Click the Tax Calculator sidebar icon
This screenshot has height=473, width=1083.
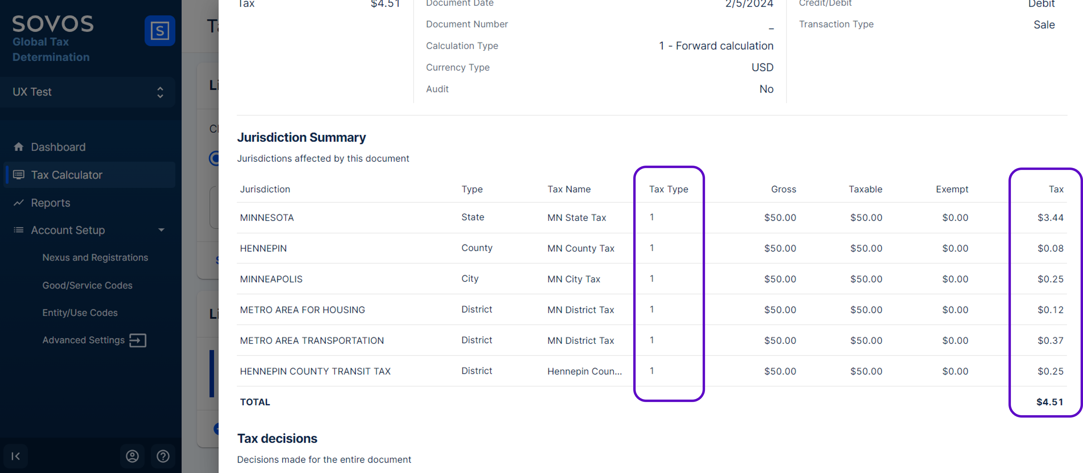click(19, 175)
